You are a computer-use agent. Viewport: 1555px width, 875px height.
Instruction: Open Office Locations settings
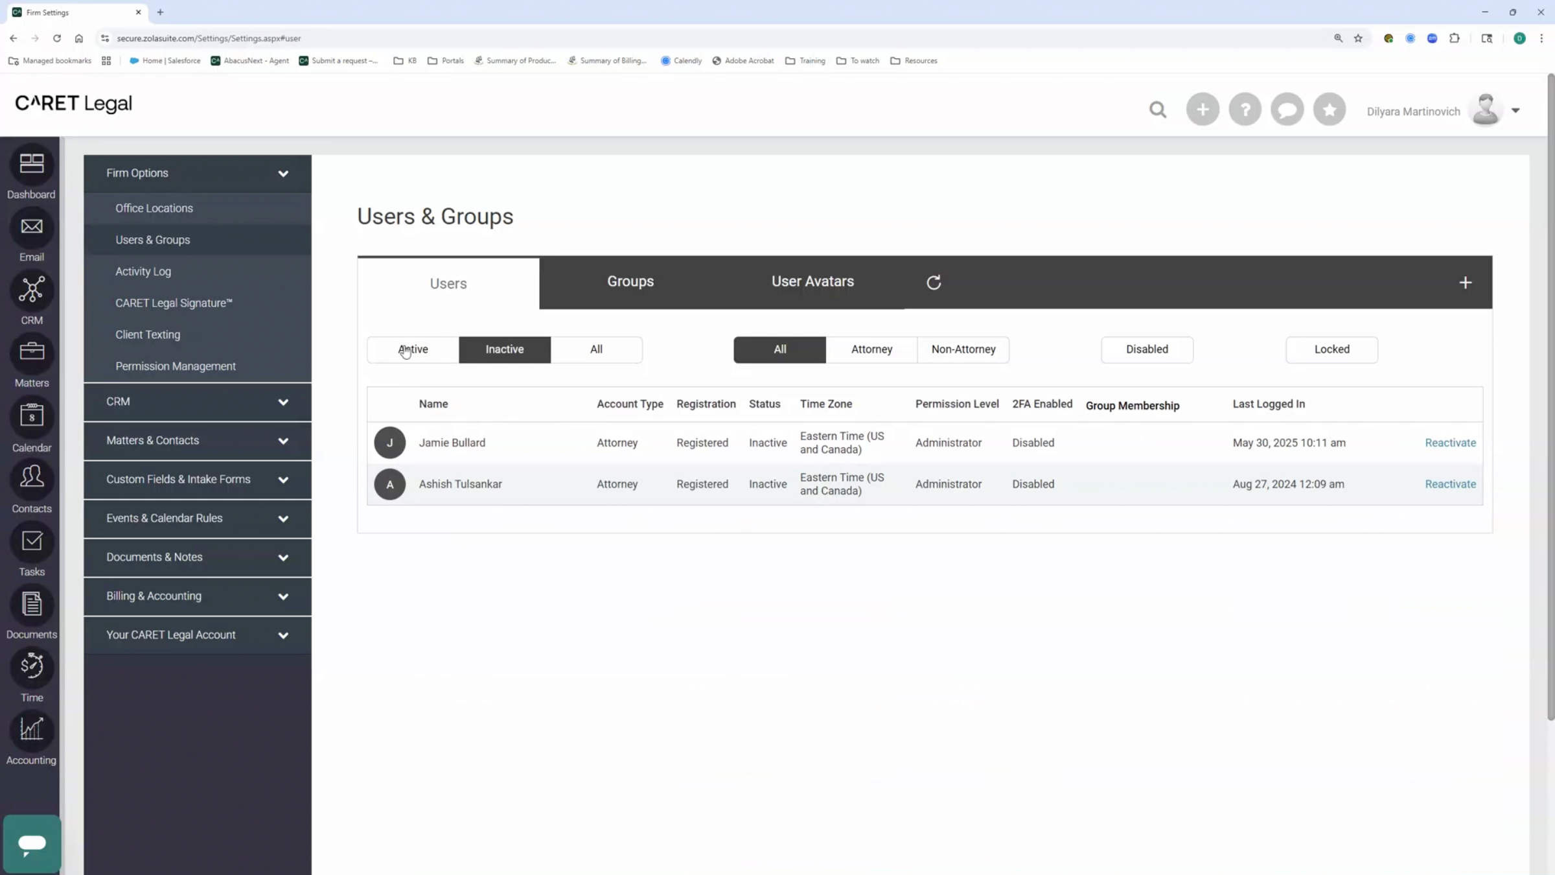(x=198, y=208)
